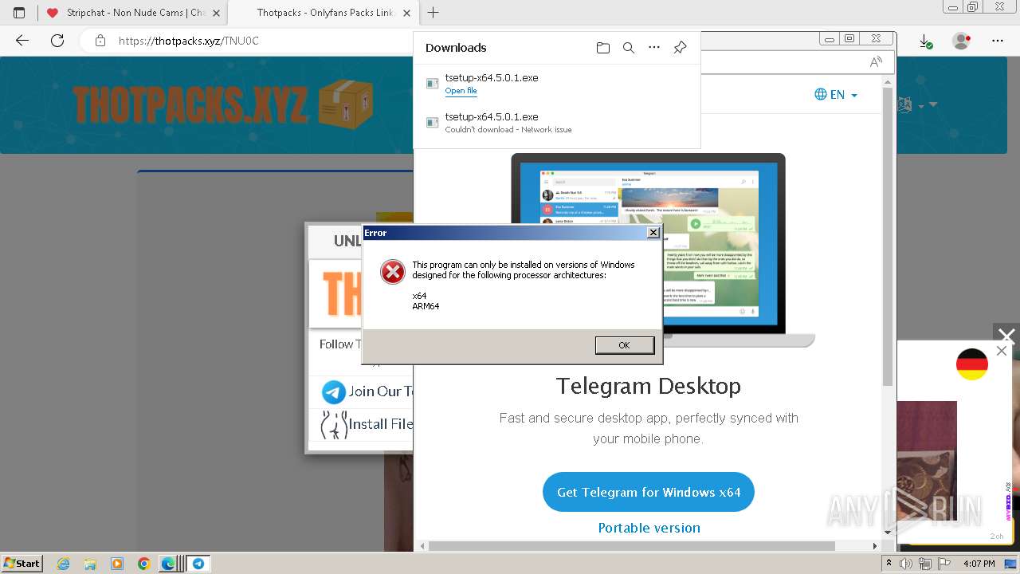Close the flag ad popup
The image size is (1020, 574).
pyautogui.click(x=1002, y=351)
